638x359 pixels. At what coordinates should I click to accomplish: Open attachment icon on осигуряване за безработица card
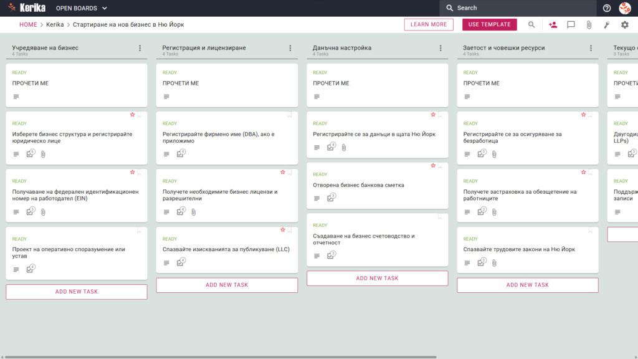[x=494, y=155]
